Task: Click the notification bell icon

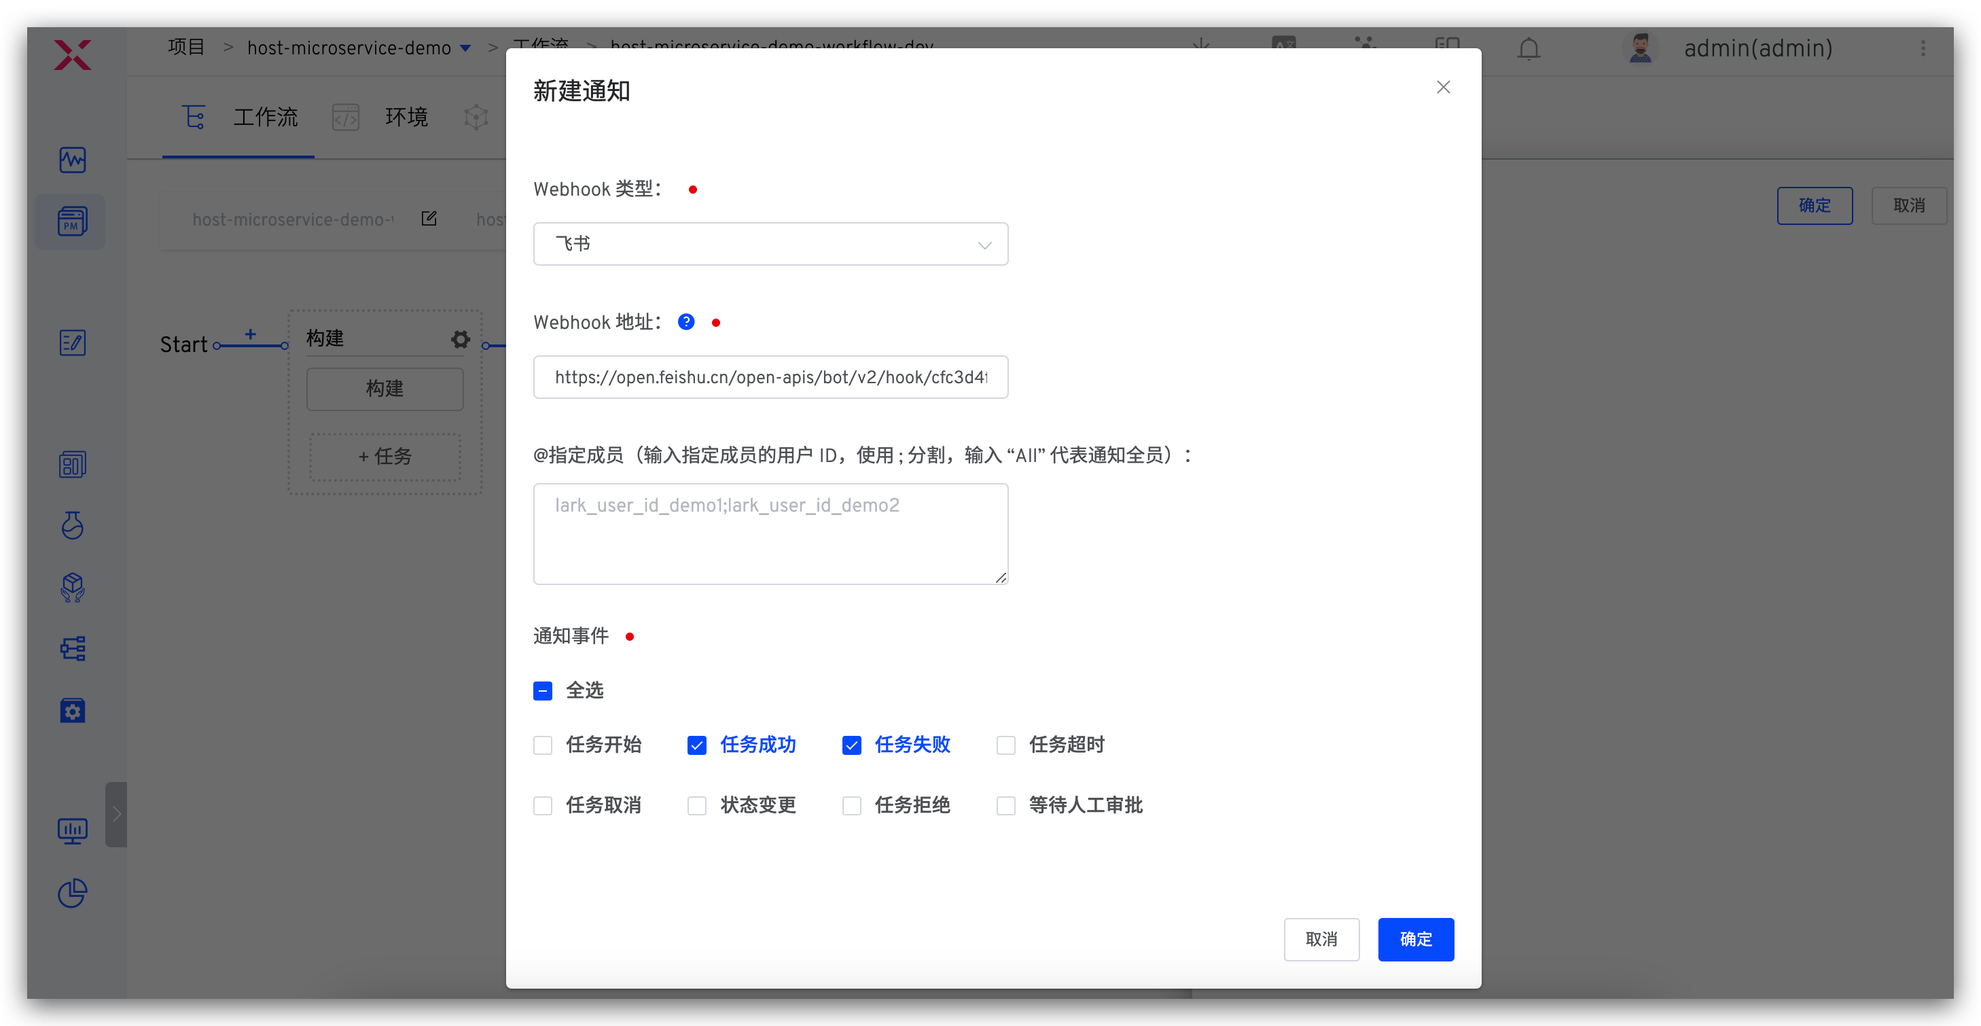Action: coord(1528,48)
